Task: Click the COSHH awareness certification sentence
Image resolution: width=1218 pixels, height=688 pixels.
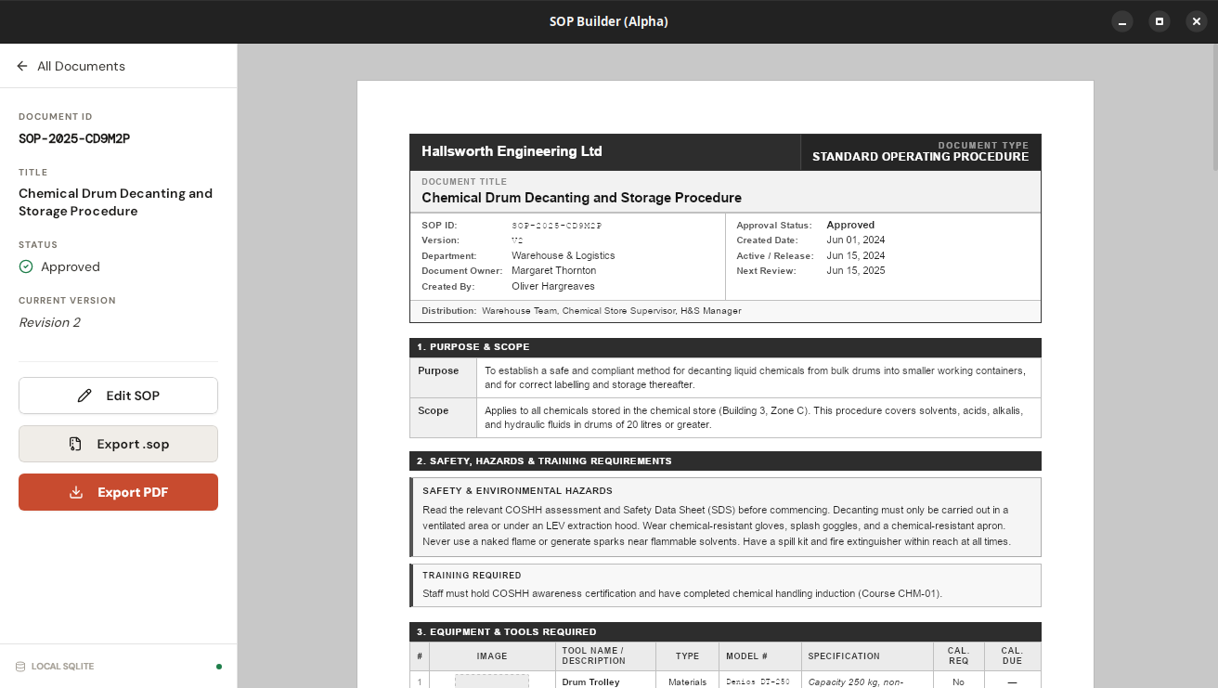Action: 681,593
